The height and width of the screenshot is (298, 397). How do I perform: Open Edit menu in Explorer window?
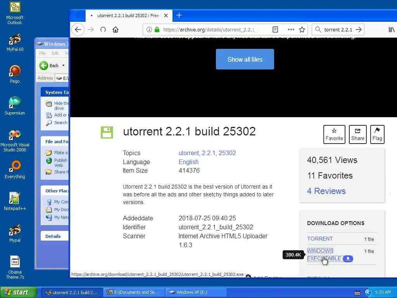click(x=55, y=53)
